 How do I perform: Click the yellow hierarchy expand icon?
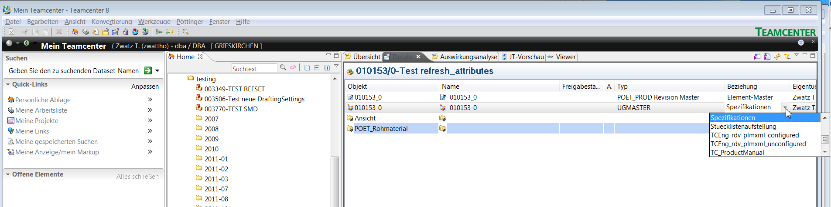[x=169, y=32]
